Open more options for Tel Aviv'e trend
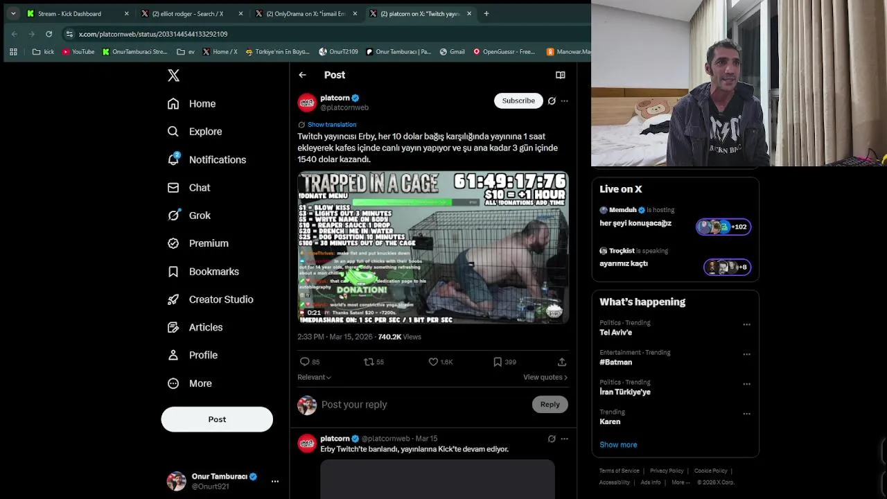Image resolution: width=887 pixels, height=499 pixels. 746,324
